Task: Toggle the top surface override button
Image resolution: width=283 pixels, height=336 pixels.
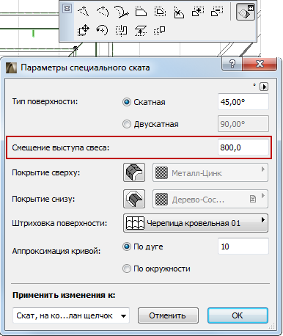Action: [134, 172]
